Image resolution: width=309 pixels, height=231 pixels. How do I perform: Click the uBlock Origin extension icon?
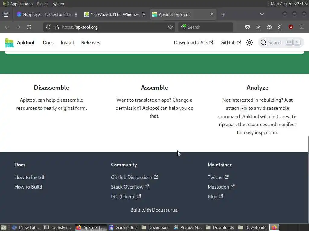pyautogui.click(x=291, y=27)
